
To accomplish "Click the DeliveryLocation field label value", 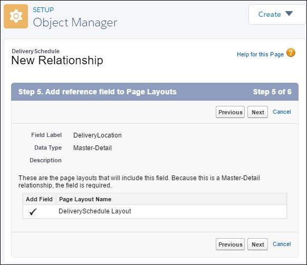I will tap(97, 135).
